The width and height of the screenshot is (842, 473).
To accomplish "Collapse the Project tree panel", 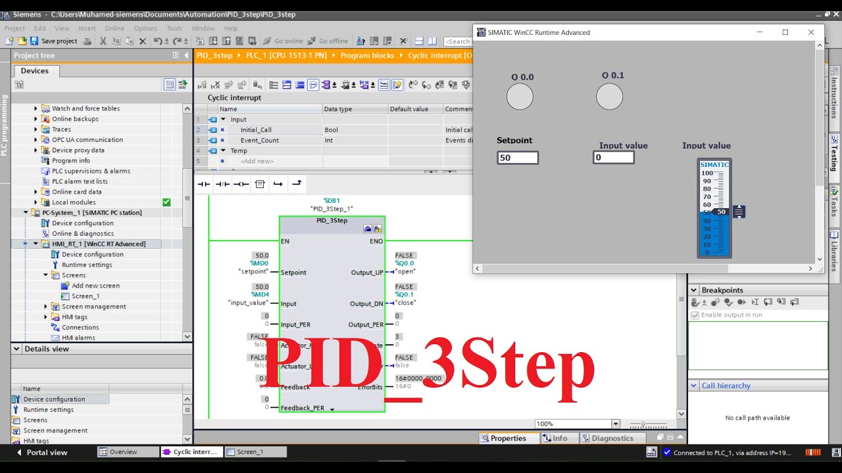I will click(186, 56).
